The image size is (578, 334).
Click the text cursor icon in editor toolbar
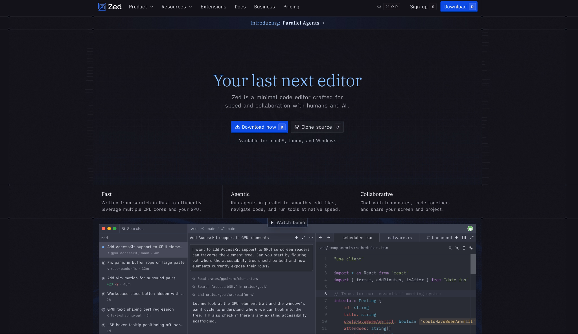tap(464, 248)
